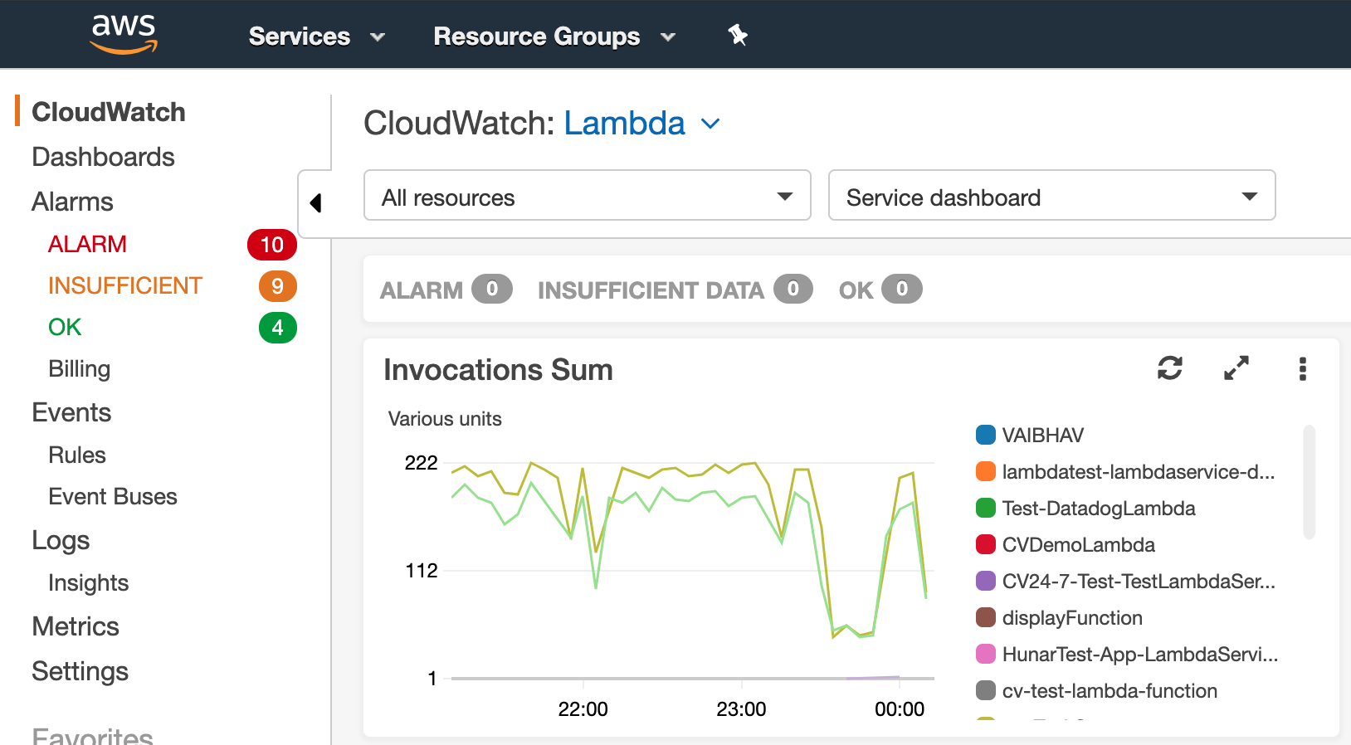Select displayFunction legend label
Screen dimensions: 1351x745
pyautogui.click(x=1072, y=618)
